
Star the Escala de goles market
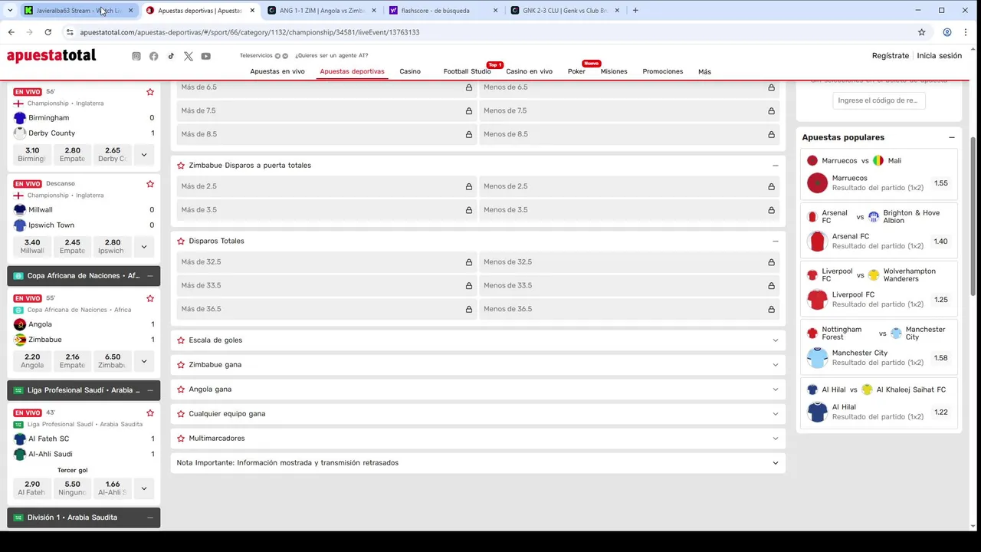(x=181, y=340)
